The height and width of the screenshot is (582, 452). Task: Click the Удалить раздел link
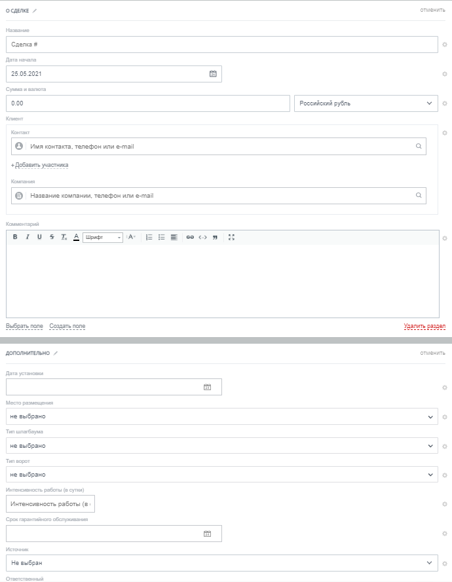[424, 326]
